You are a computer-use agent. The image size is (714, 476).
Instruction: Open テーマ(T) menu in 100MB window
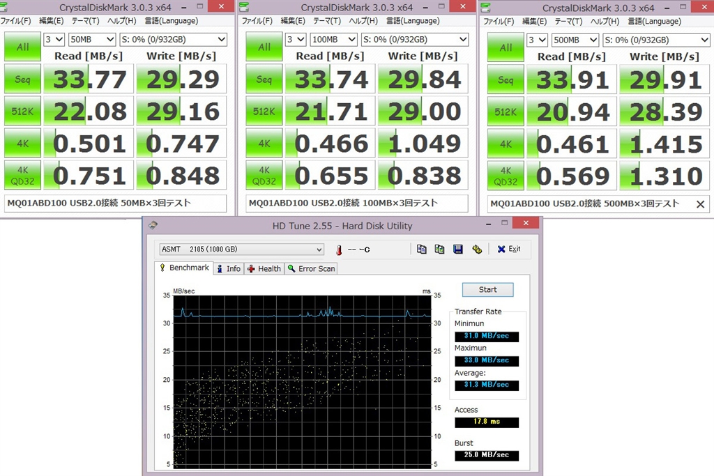[x=326, y=21]
